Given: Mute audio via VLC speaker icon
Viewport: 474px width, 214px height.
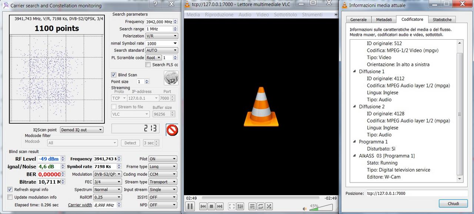Looking at the screenshot, I should point(304,208).
